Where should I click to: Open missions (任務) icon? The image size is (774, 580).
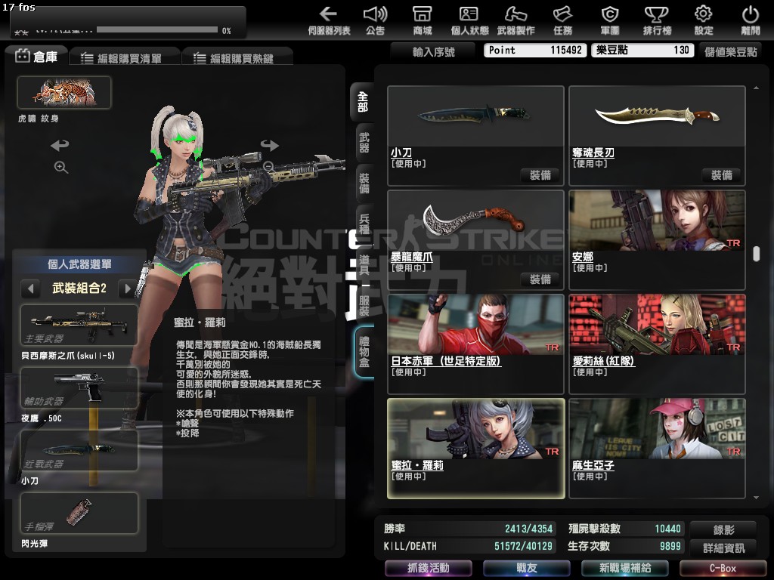tap(562, 20)
